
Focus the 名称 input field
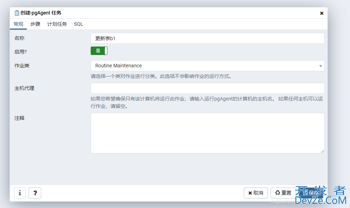click(x=207, y=38)
